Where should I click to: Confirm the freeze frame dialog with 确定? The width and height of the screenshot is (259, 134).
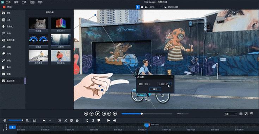coord(155,89)
